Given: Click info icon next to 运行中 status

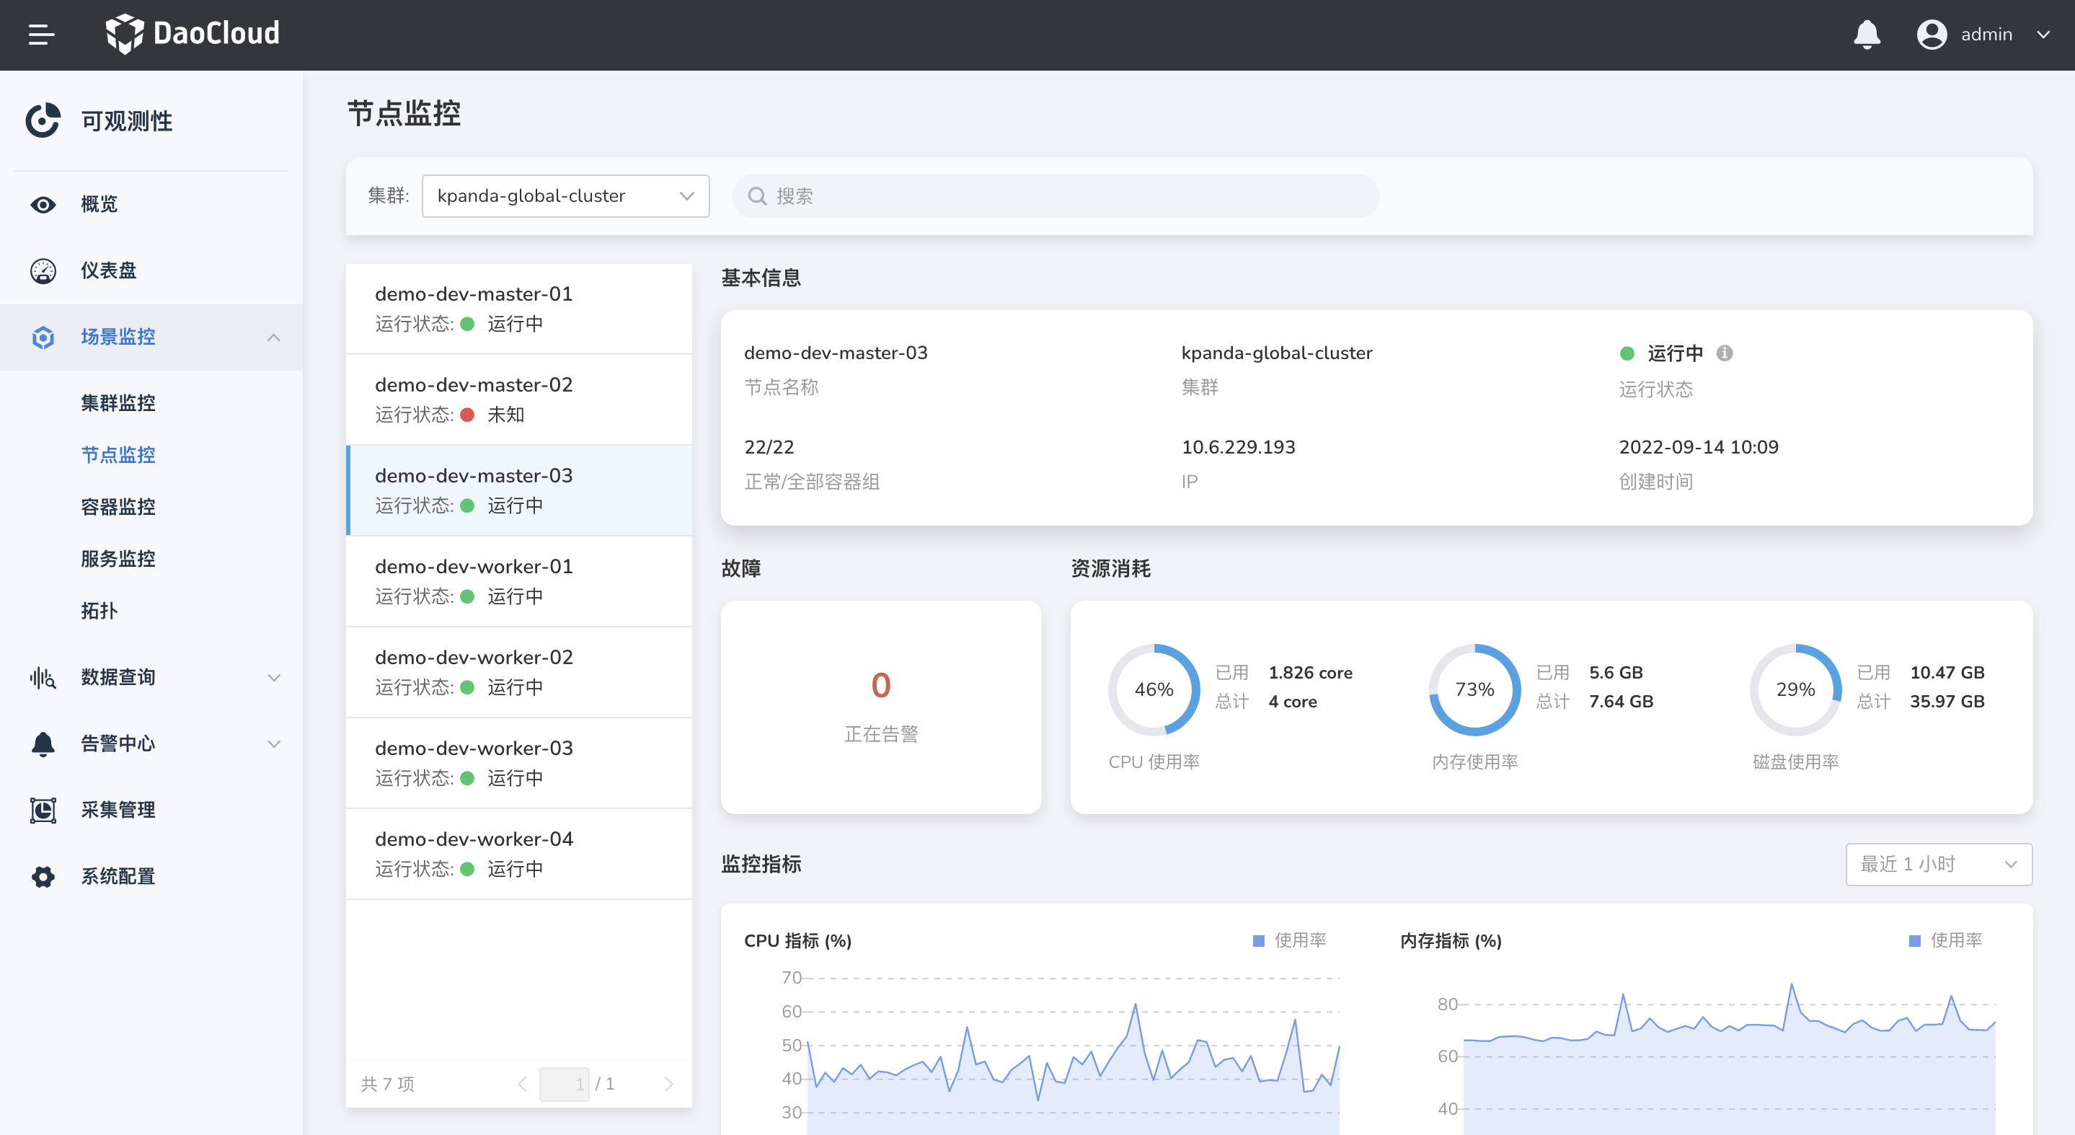Looking at the screenshot, I should [1725, 353].
